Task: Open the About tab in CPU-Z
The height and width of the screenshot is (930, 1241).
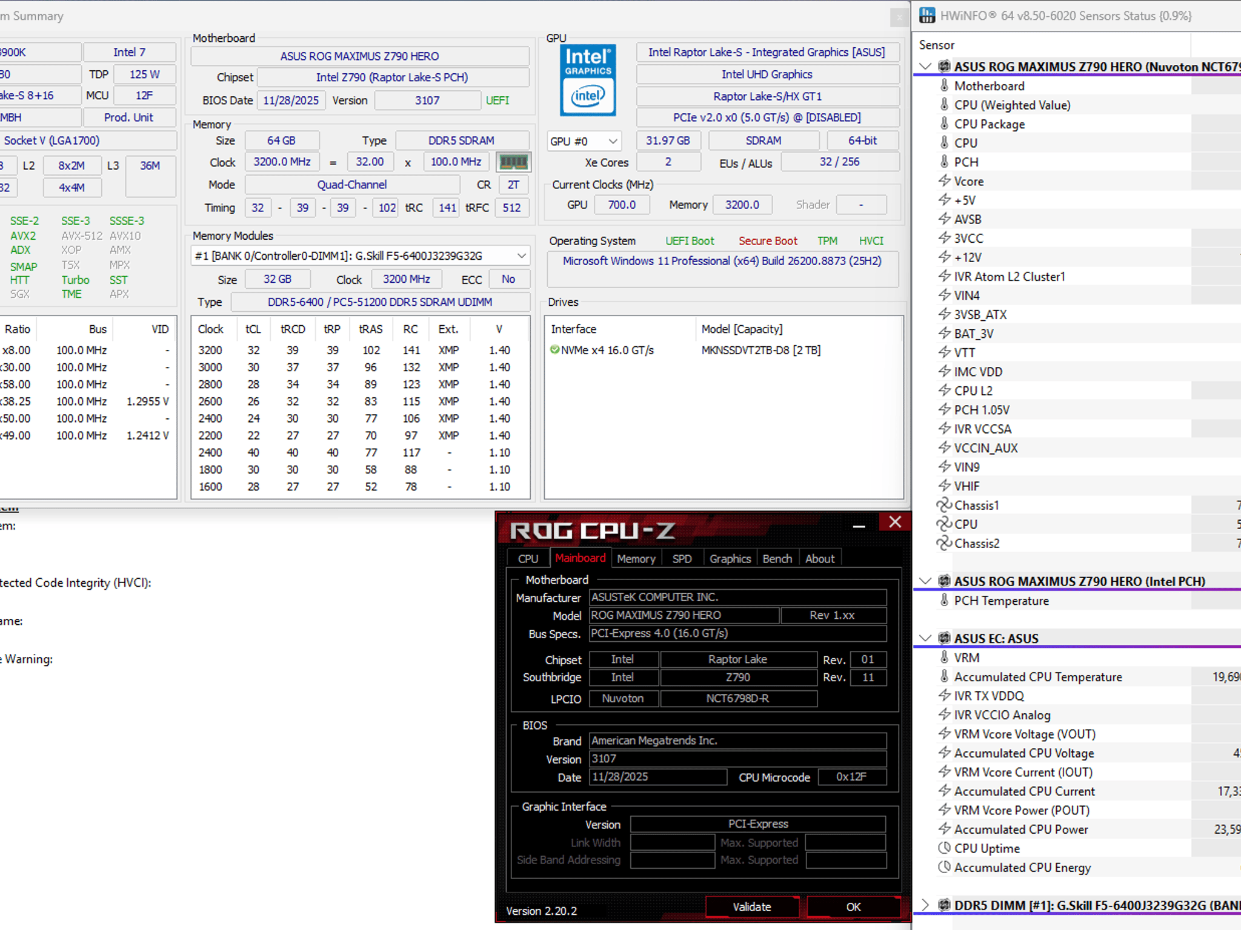Action: pos(820,558)
